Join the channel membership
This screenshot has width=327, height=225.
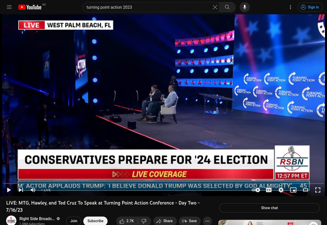click(74, 221)
